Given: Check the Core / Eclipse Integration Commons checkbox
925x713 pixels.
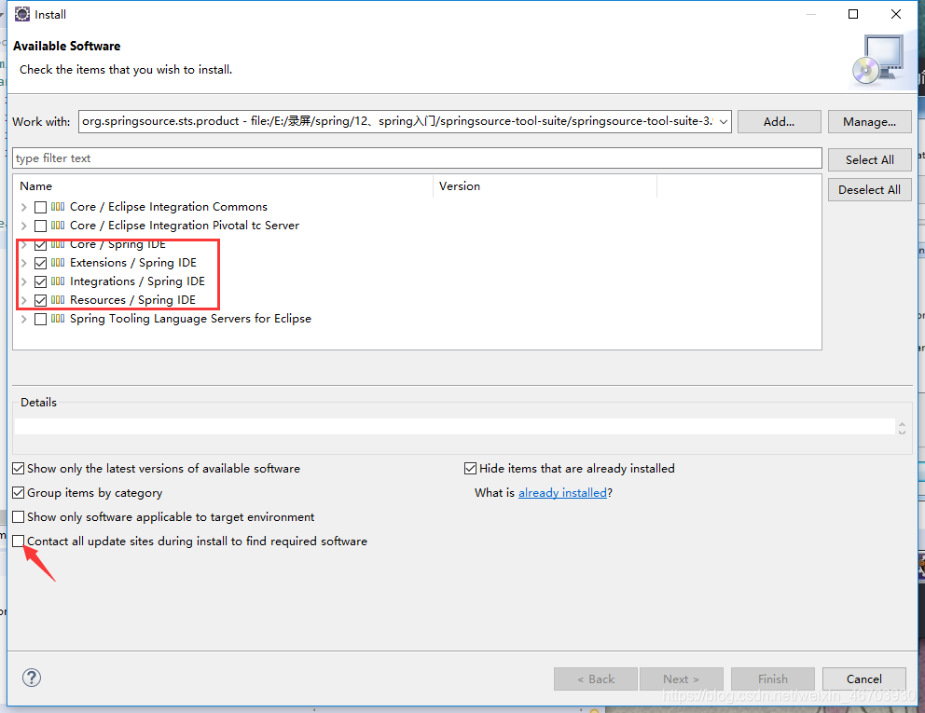Looking at the screenshot, I should (x=41, y=207).
